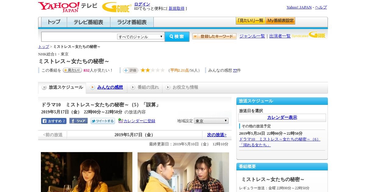Select the お役立ち情報 tab
Viewport: 366px width, 192px height.
pos(182,87)
